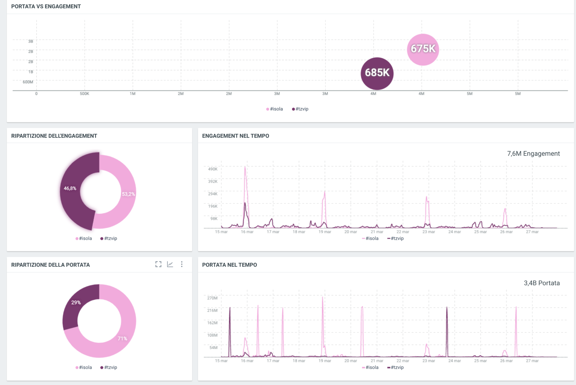
Task: Click 21 mar label on Portata chart
Action: (x=377, y=361)
